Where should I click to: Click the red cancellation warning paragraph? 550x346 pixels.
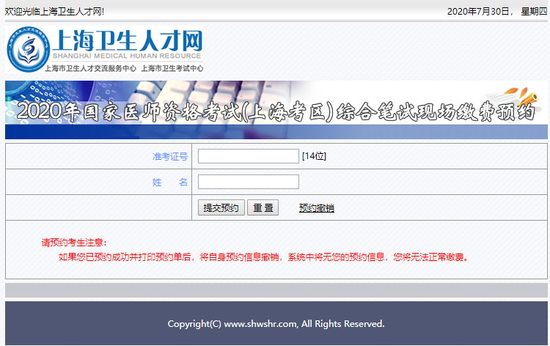click(263, 257)
